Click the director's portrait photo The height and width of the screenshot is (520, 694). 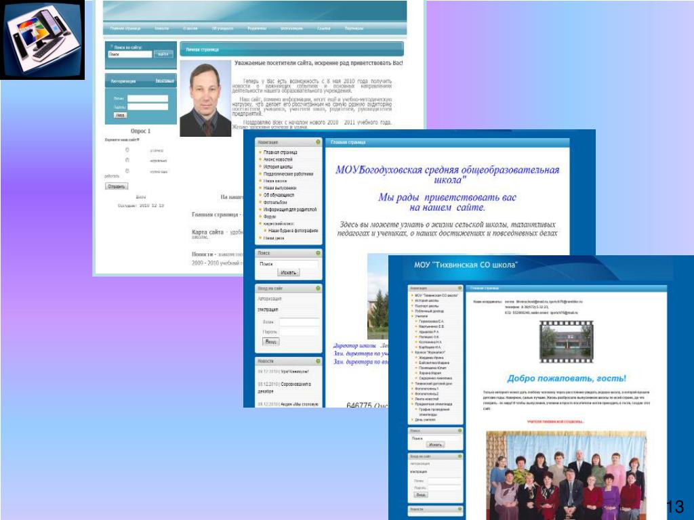205,98
